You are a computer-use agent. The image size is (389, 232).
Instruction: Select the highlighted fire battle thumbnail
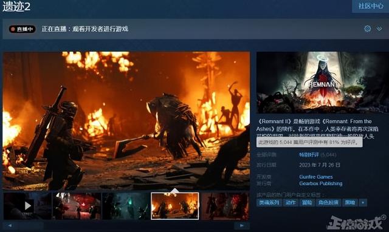tap(175, 206)
